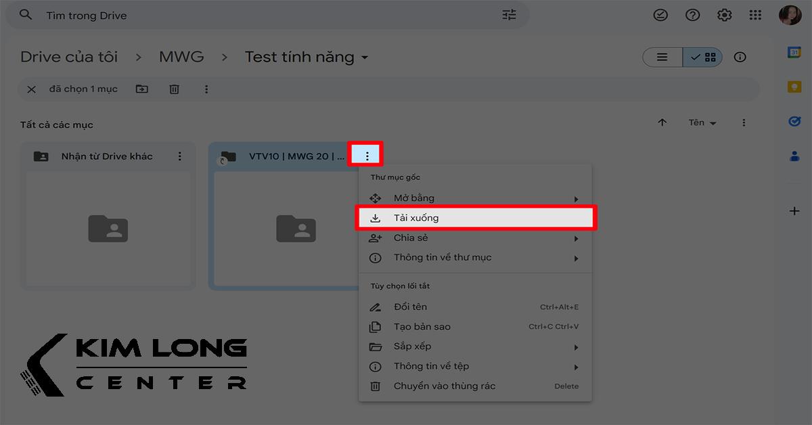The image size is (812, 425).
Task: Navigate to 'Drive của tôi' breadcrumb
Action: pyautogui.click(x=68, y=57)
